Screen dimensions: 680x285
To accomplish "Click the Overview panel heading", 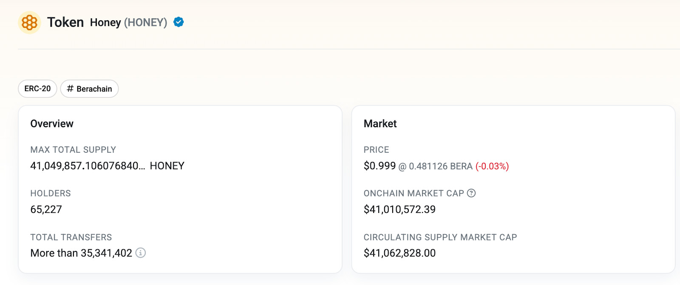I will tap(51, 123).
